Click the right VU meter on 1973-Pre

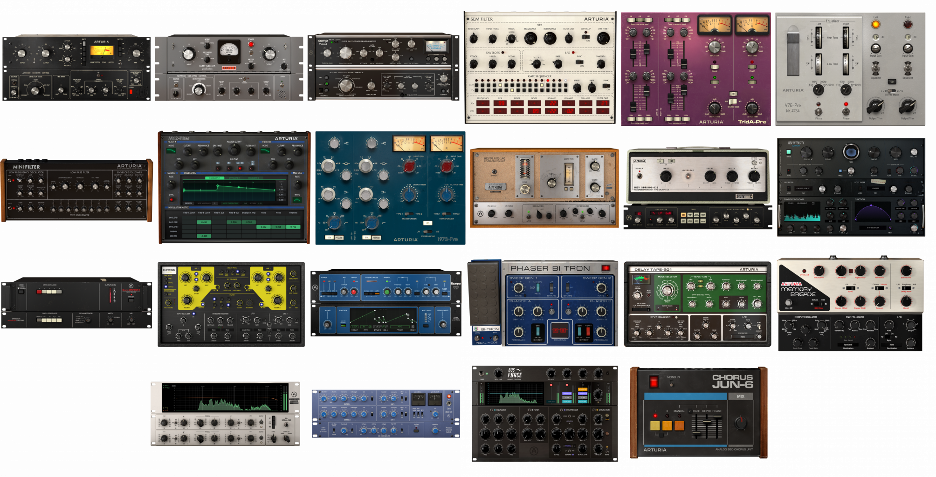pos(447,143)
